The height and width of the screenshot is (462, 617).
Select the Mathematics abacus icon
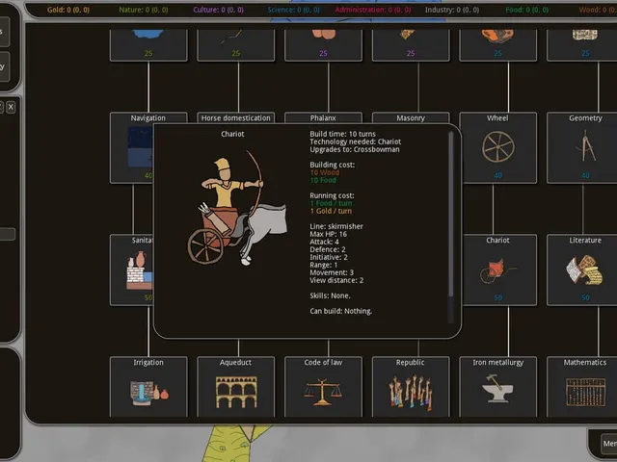(585, 392)
